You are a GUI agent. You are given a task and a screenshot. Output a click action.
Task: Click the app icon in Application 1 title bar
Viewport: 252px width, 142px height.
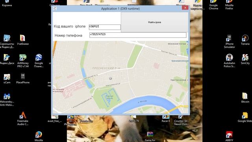coord(55,9)
